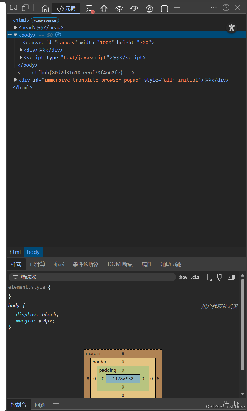Expand the immersive-translate-browser-popup div node
The width and height of the screenshot is (247, 411).
pyautogui.click(x=16, y=80)
